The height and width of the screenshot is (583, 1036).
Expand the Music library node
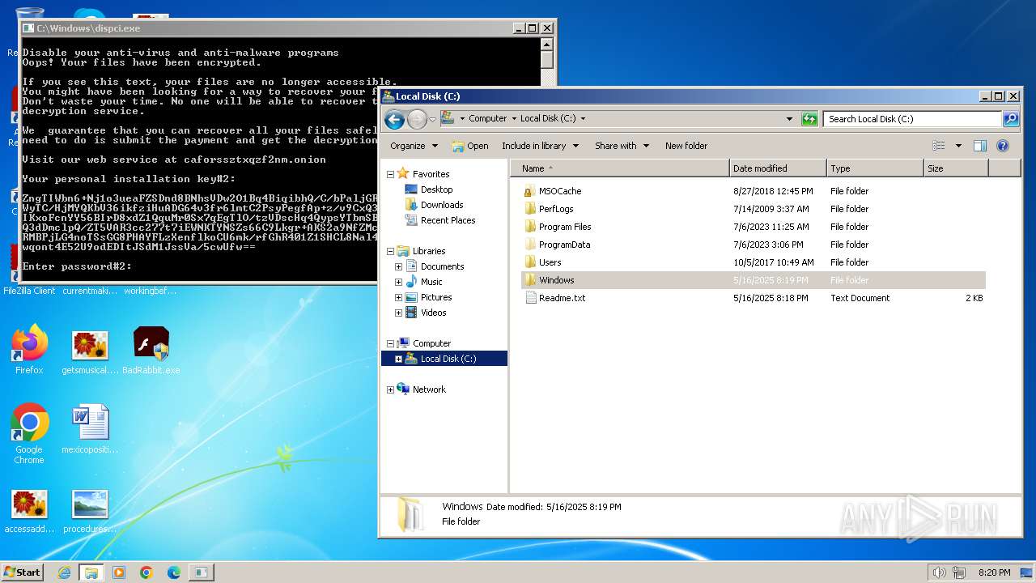pos(398,282)
